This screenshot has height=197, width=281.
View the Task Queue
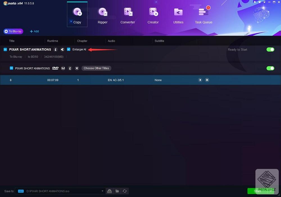203,15
